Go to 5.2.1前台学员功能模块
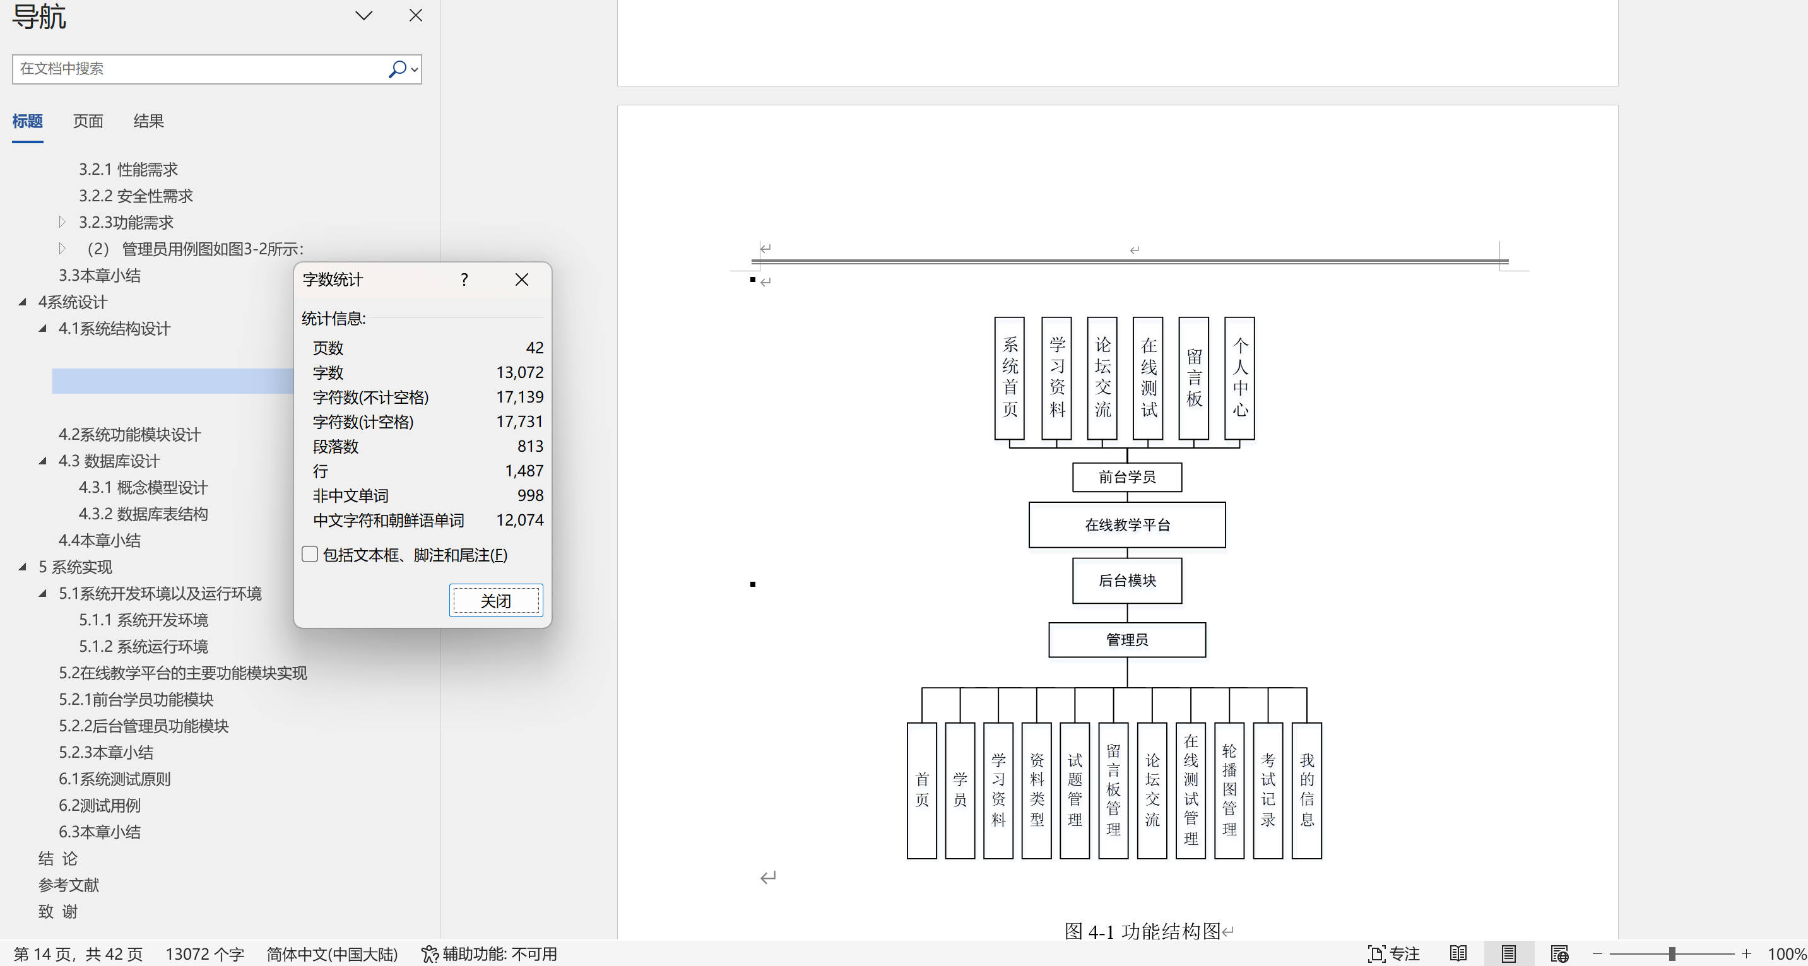This screenshot has width=1808, height=966. [136, 700]
